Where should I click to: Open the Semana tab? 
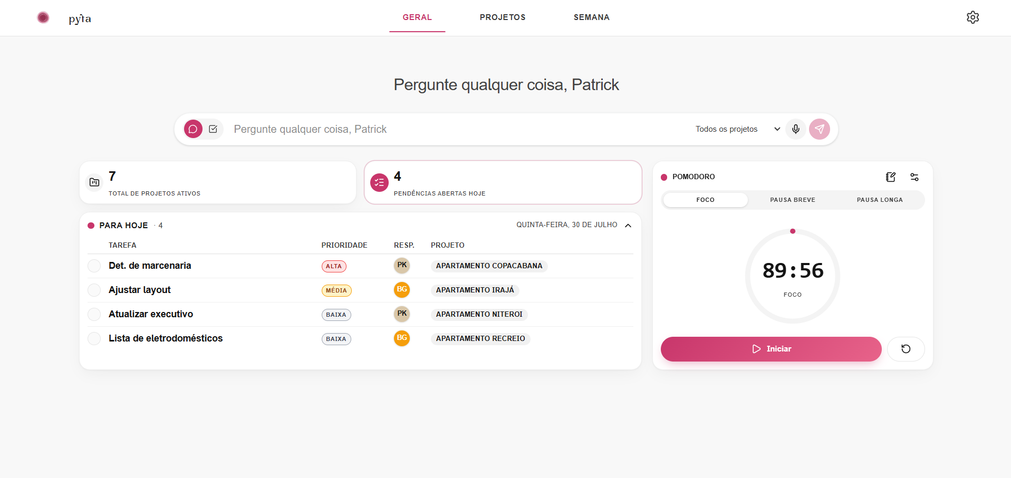point(591,17)
